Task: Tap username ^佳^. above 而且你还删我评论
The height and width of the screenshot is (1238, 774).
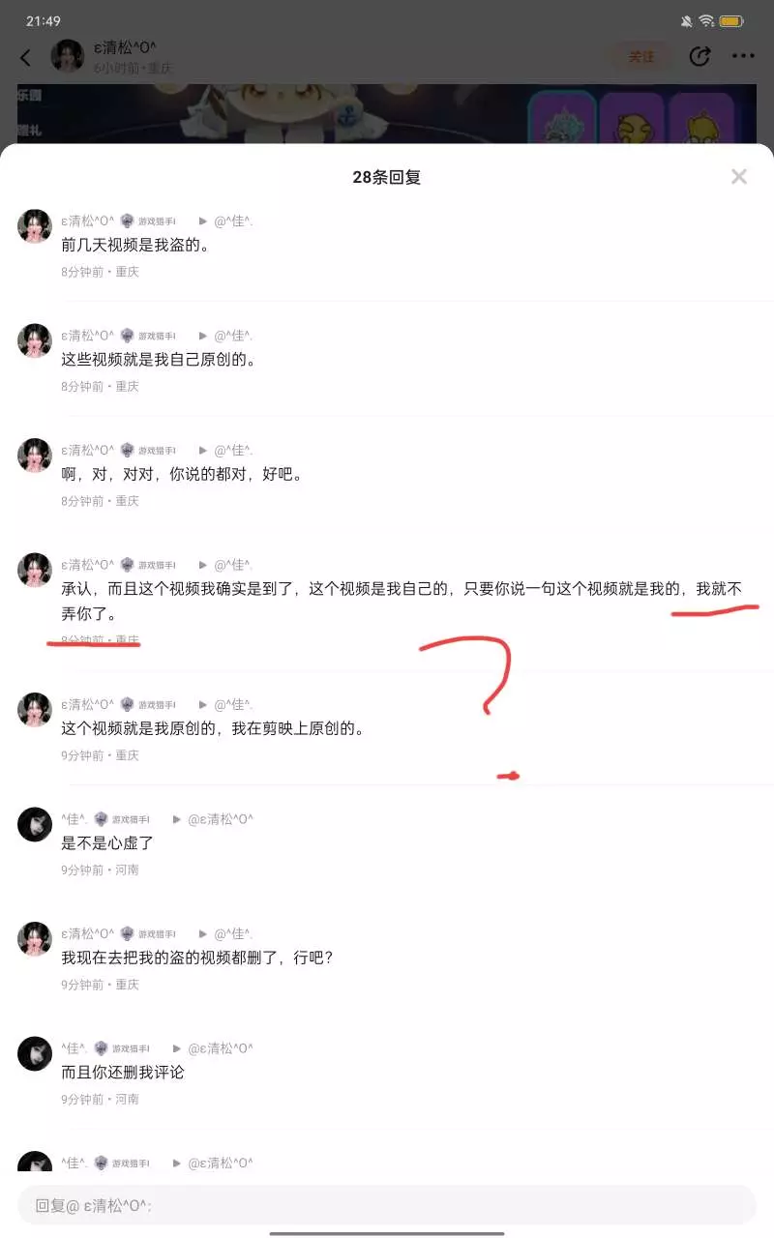Action: click(x=74, y=1048)
